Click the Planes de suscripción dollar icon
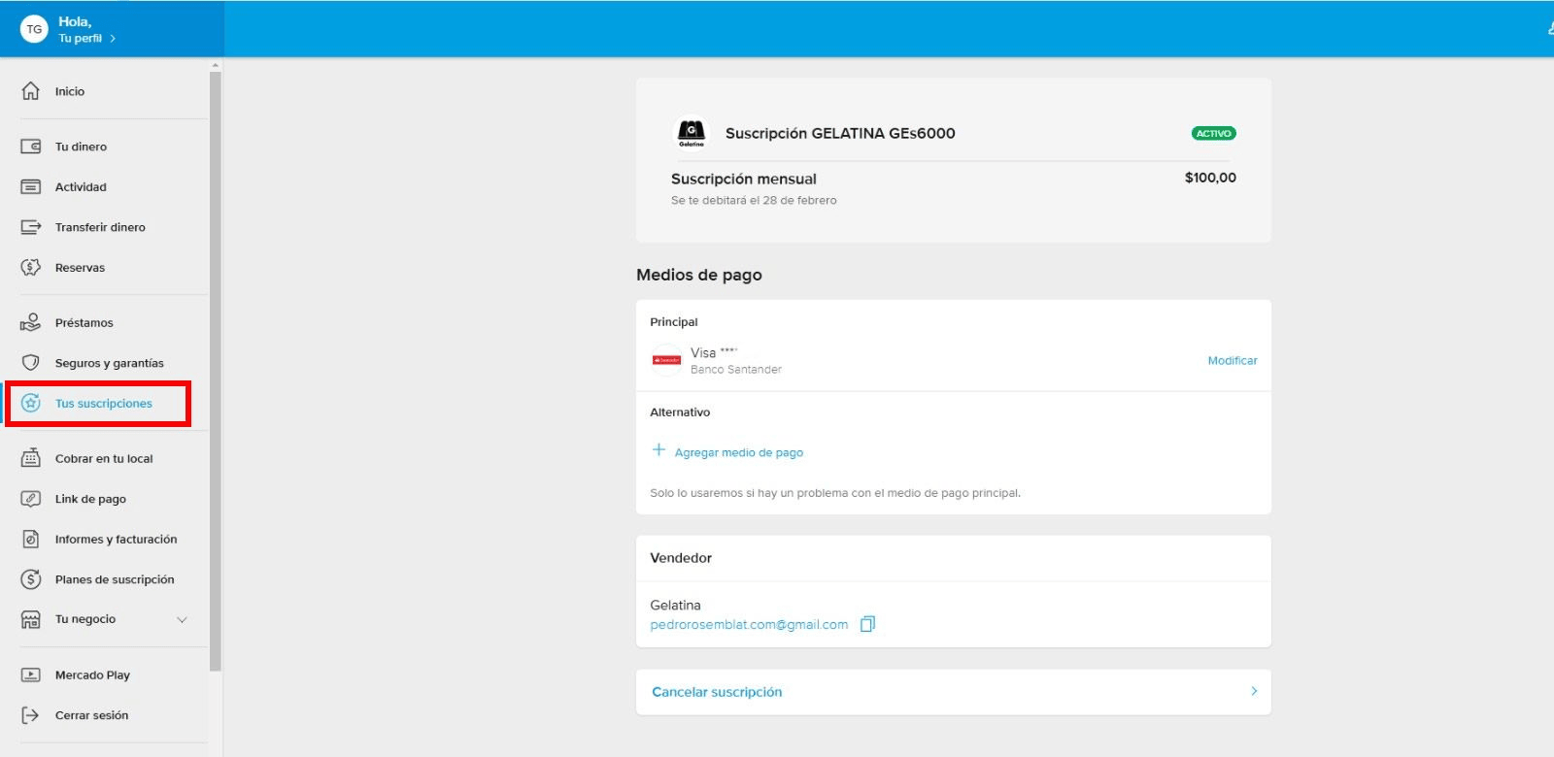This screenshot has height=757, width=1554. 31,579
